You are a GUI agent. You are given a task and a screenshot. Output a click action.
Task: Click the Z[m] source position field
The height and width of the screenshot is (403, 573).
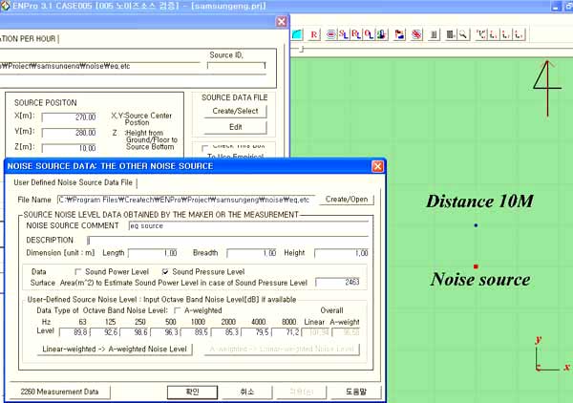(70, 148)
